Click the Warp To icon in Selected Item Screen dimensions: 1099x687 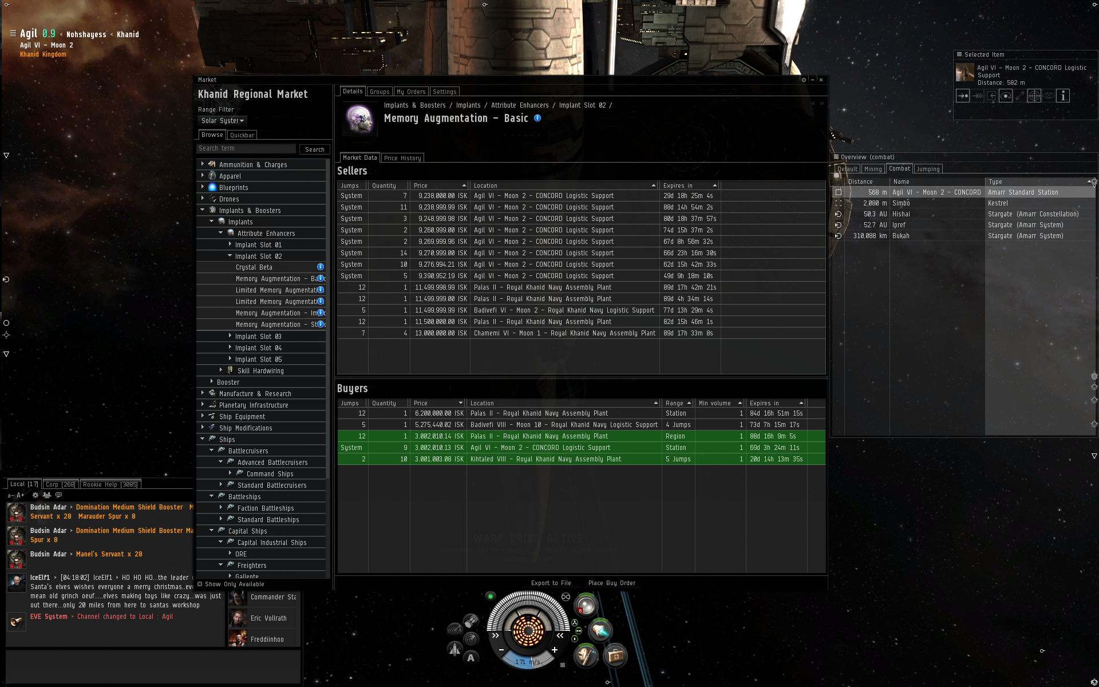pyautogui.click(x=977, y=96)
